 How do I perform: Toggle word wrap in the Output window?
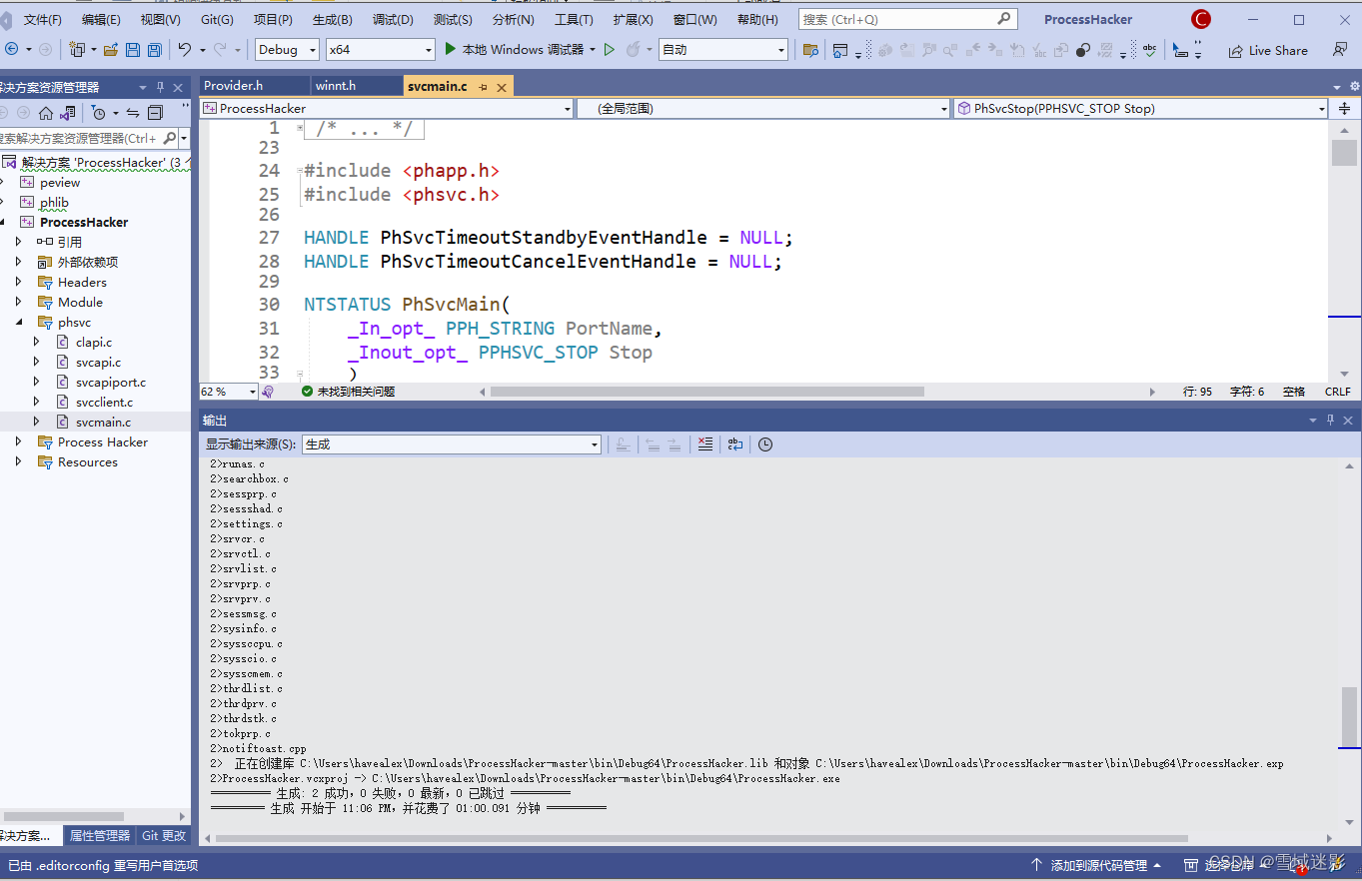pyautogui.click(x=735, y=443)
